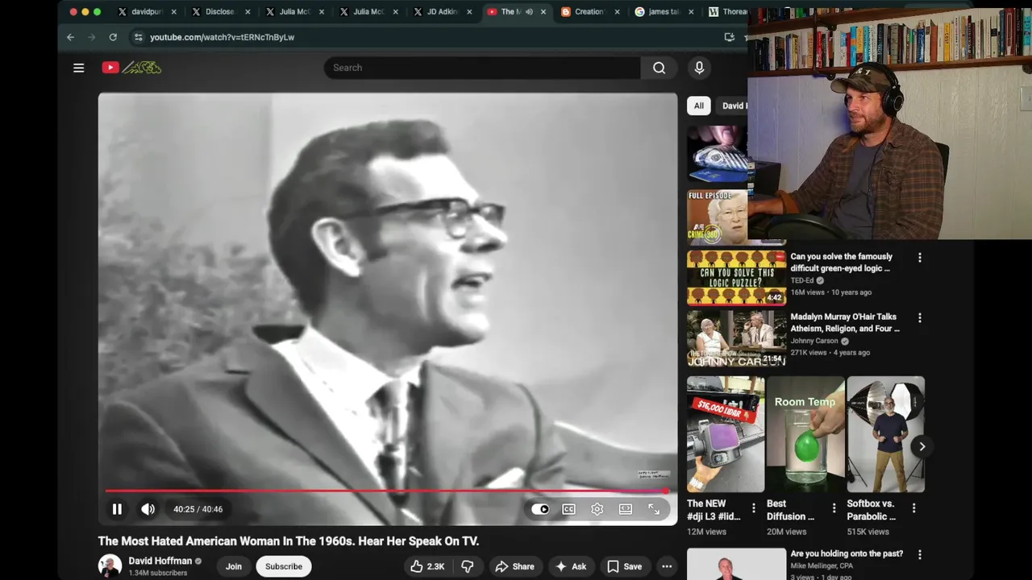The height and width of the screenshot is (580, 1032).
Task: Open the 'Can you solve the famously difficult' title
Action: 841,262
